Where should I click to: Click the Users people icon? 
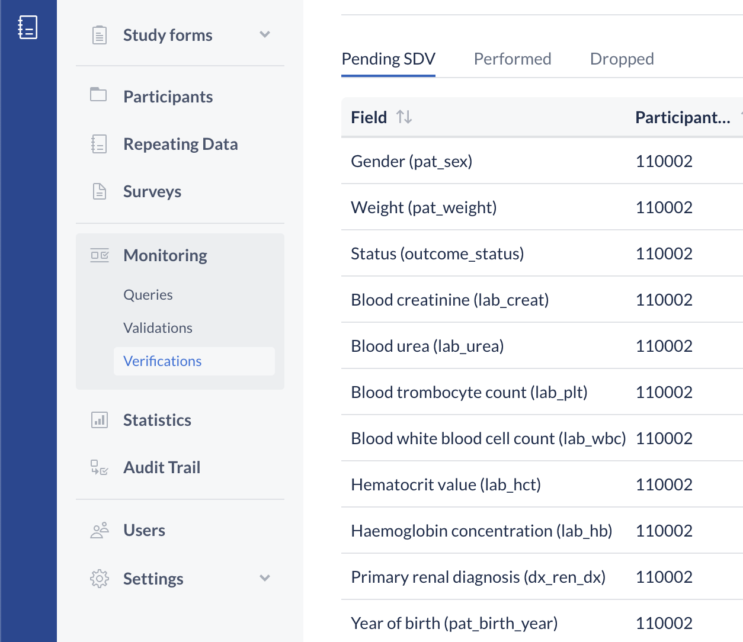coord(100,530)
